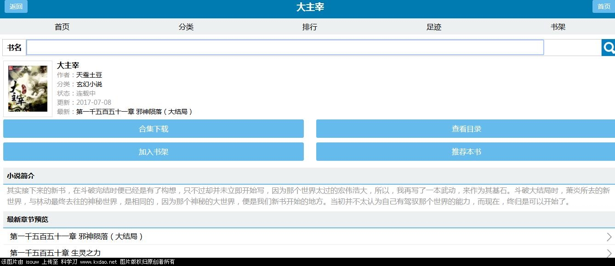This screenshot has width=615, height=266.
Task: Click the status text 连载中
Action: (86, 93)
